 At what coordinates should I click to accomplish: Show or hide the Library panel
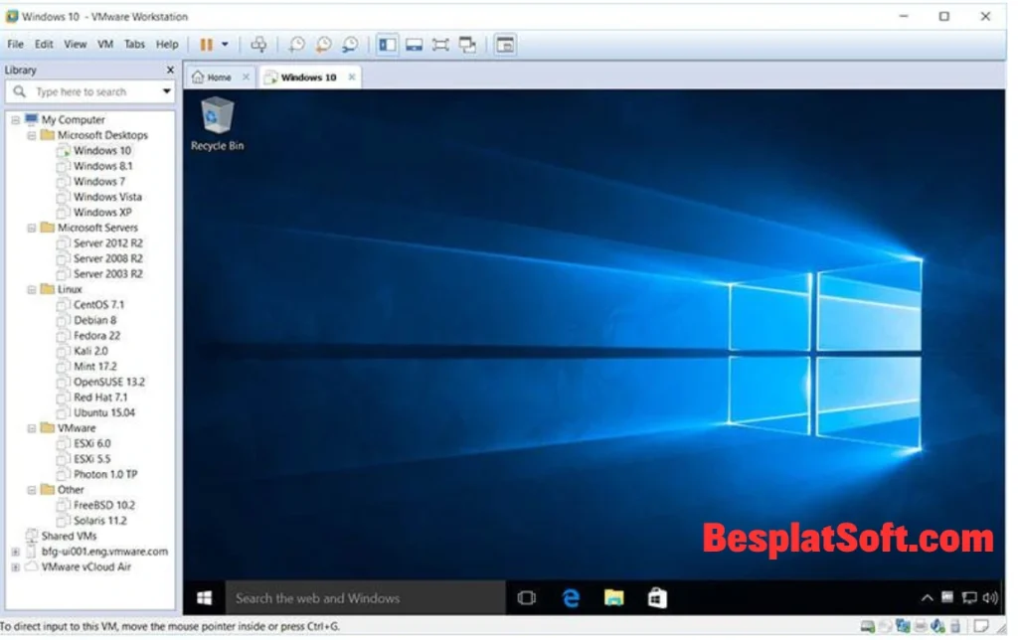pyautogui.click(x=388, y=44)
